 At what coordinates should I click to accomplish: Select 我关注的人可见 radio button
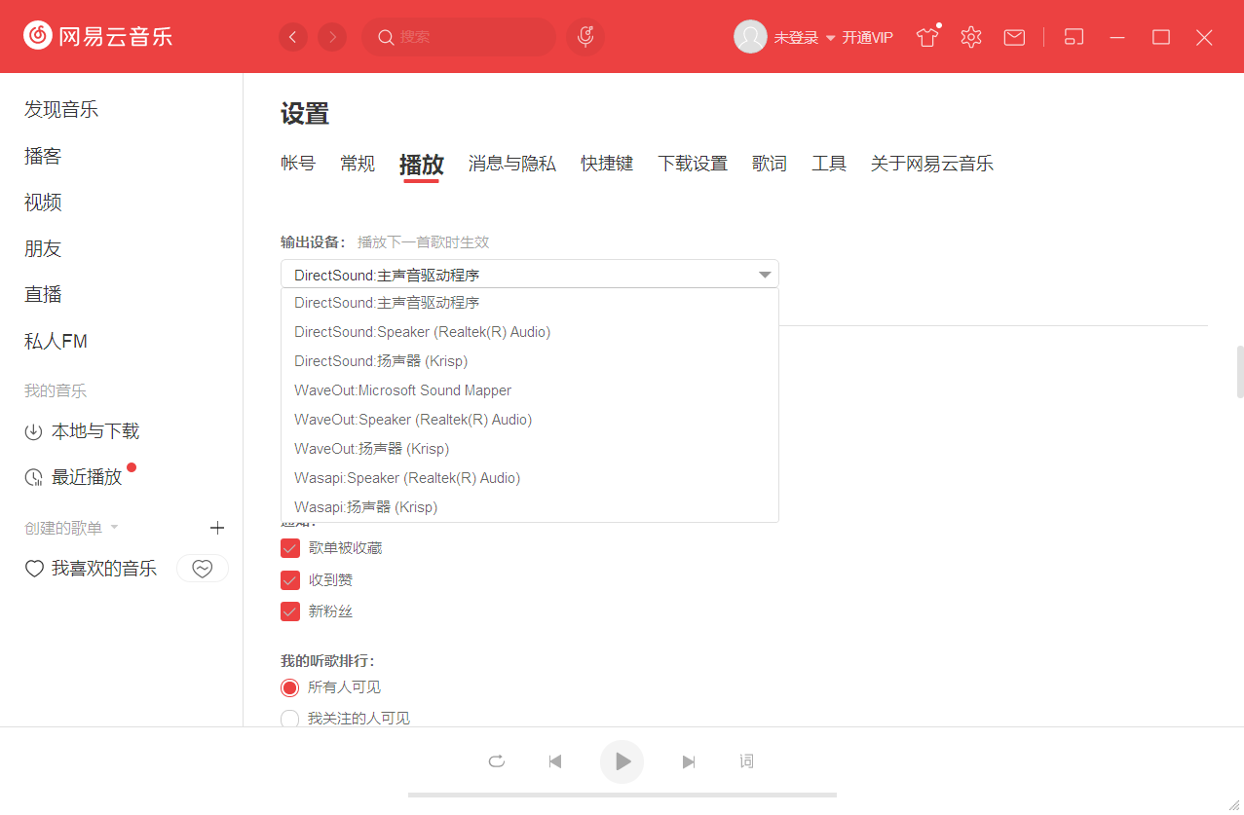point(290,720)
